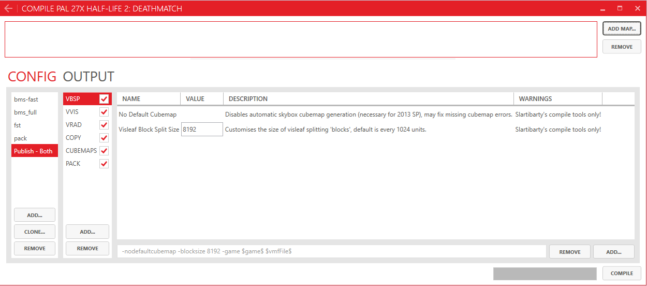Sort by the VALUE column header
Screen dimensions: 647x286
202,98
